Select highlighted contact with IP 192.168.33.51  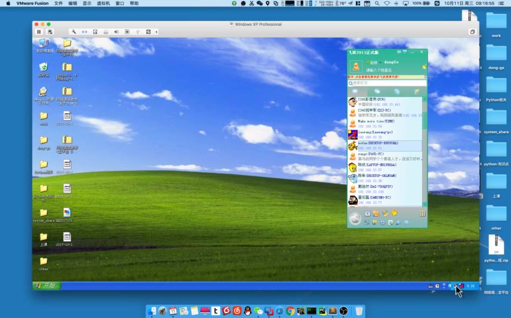tap(385, 145)
